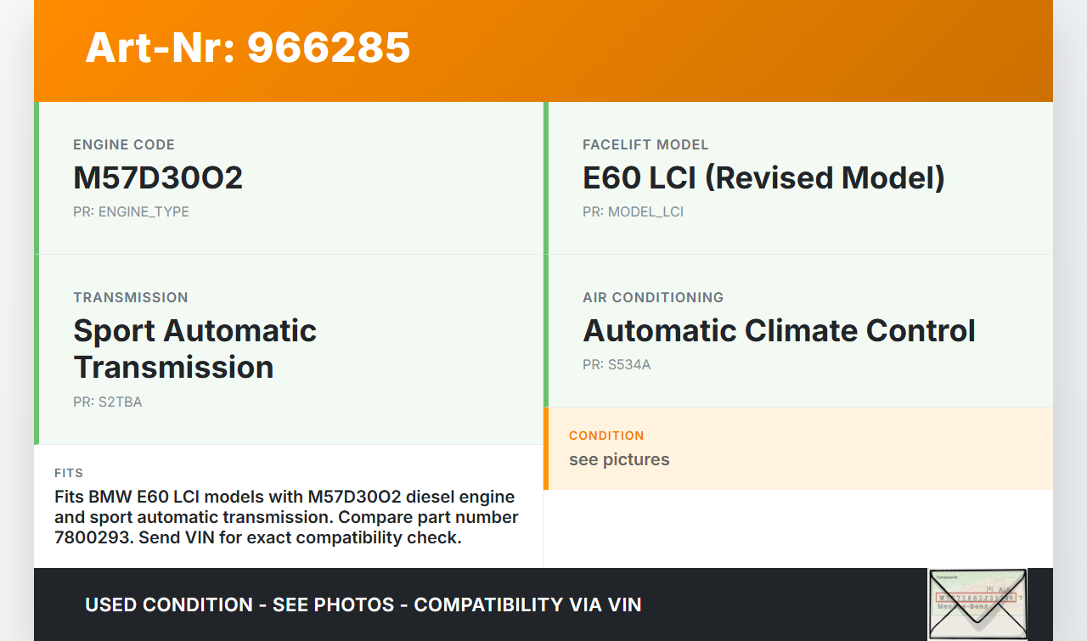Click the PR: S534A code text
Image resolution: width=1087 pixels, height=641 pixels.
[x=617, y=365]
